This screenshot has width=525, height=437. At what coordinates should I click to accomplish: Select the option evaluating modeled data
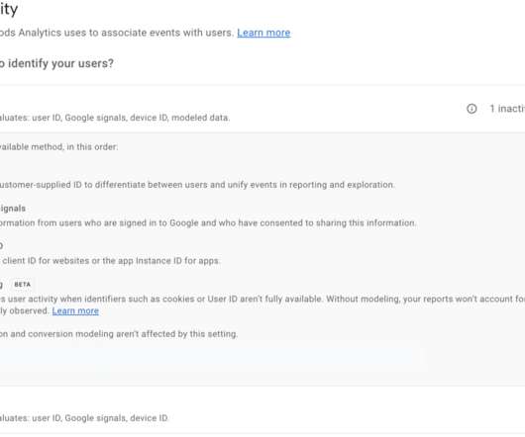point(262,109)
